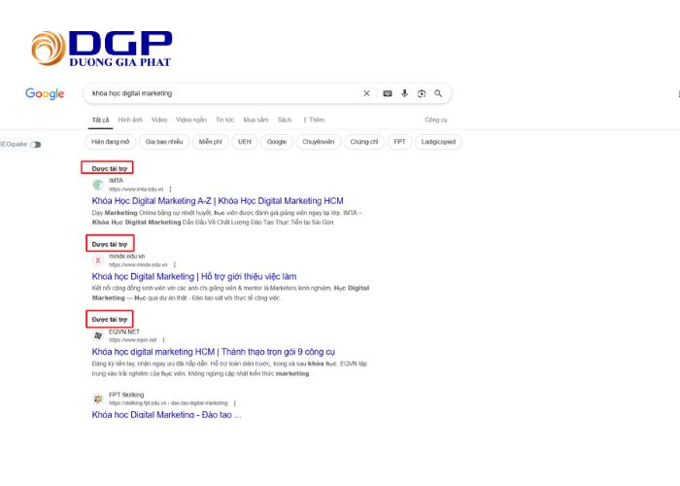Apply the Chứng chỉ filter chip
Viewport: 680px width, 486px height.
tap(364, 142)
